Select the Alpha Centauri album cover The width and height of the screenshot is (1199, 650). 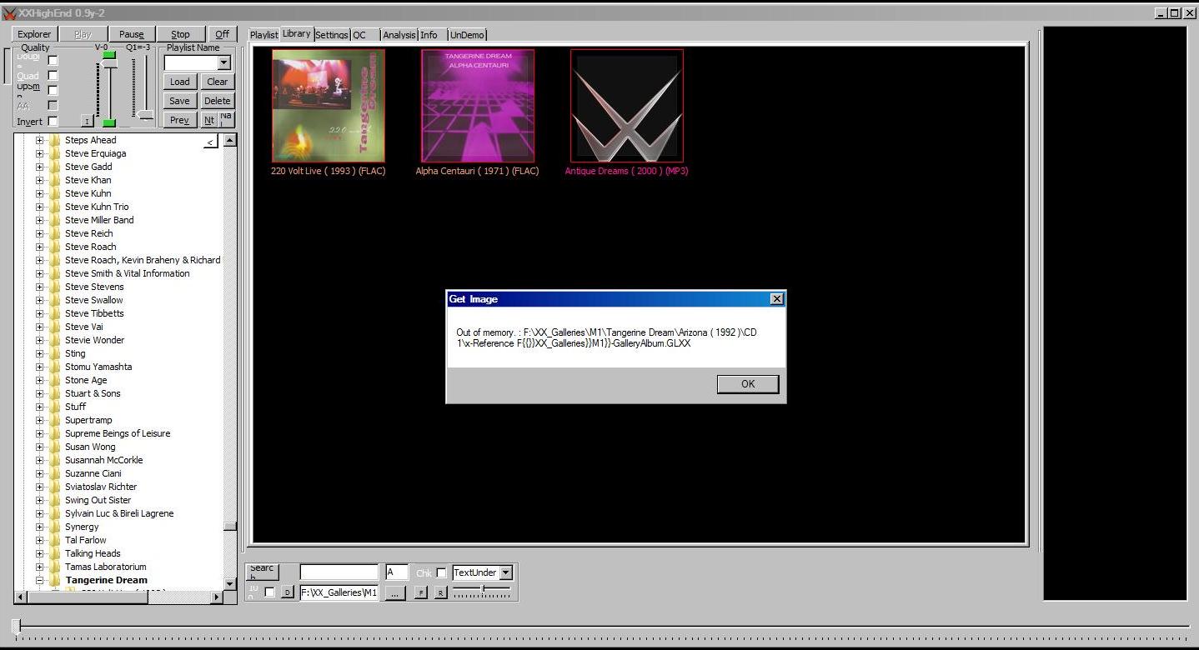click(478, 106)
